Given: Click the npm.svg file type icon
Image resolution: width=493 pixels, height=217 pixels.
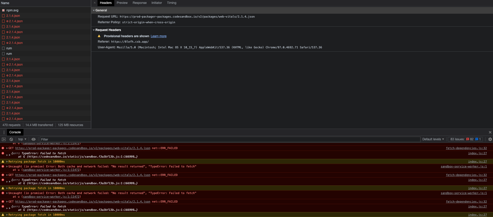Looking at the screenshot, I should coord(3,10).
